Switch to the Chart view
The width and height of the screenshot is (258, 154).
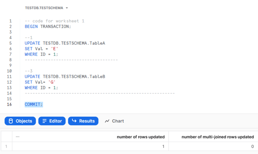click(x=114, y=121)
